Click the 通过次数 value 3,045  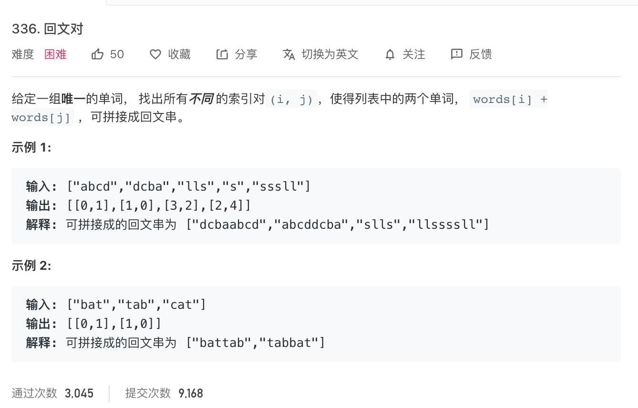pyautogui.click(x=79, y=393)
